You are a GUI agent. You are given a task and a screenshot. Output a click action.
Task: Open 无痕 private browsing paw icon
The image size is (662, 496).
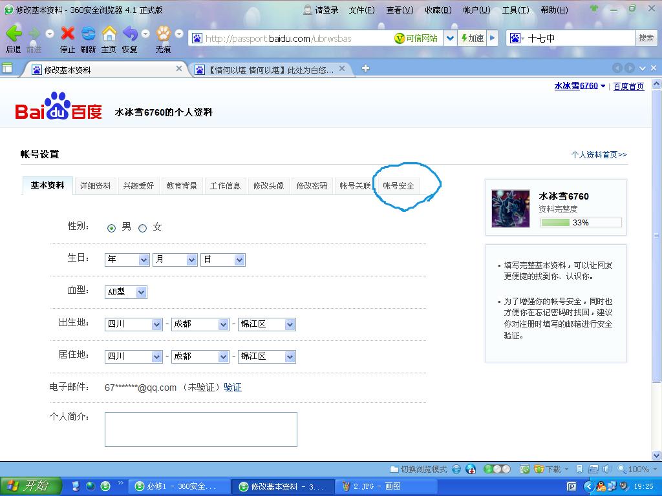tap(164, 34)
